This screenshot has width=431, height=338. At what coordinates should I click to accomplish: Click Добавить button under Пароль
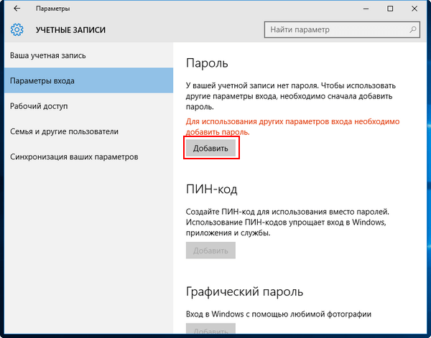coord(210,149)
